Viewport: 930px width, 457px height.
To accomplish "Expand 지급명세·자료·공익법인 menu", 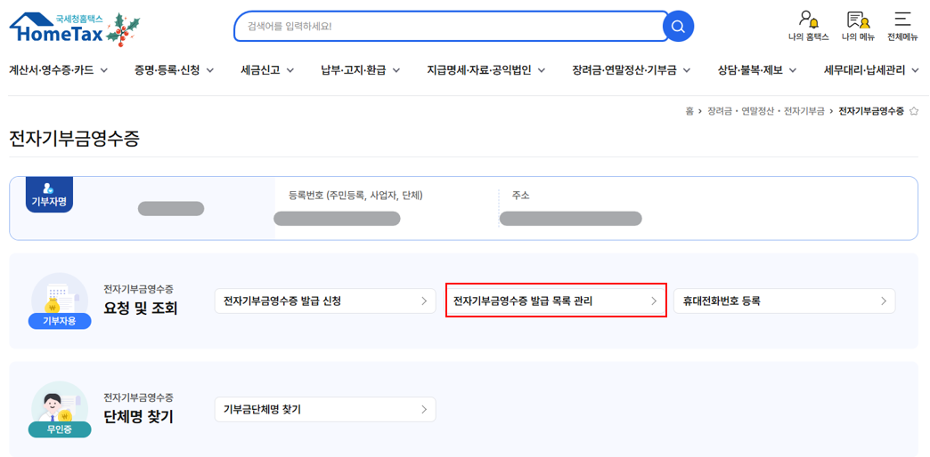I will [486, 70].
